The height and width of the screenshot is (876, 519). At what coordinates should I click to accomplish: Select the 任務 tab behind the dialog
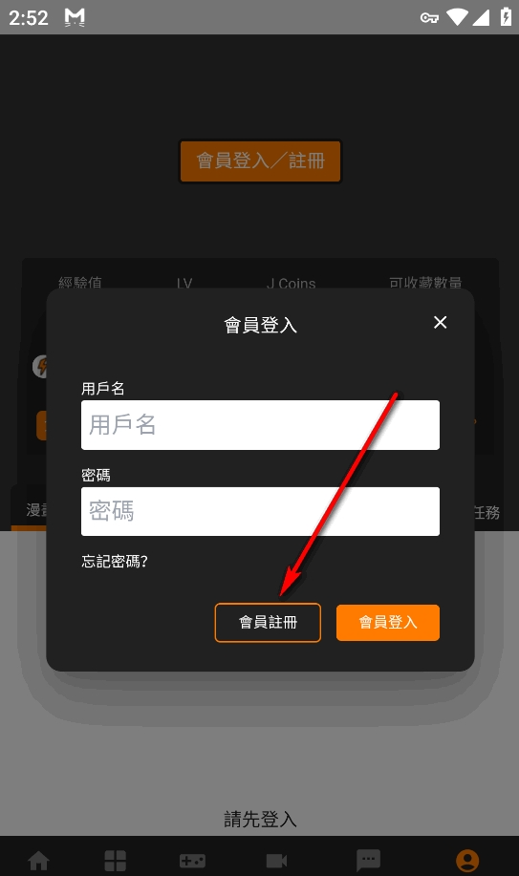pos(487,512)
